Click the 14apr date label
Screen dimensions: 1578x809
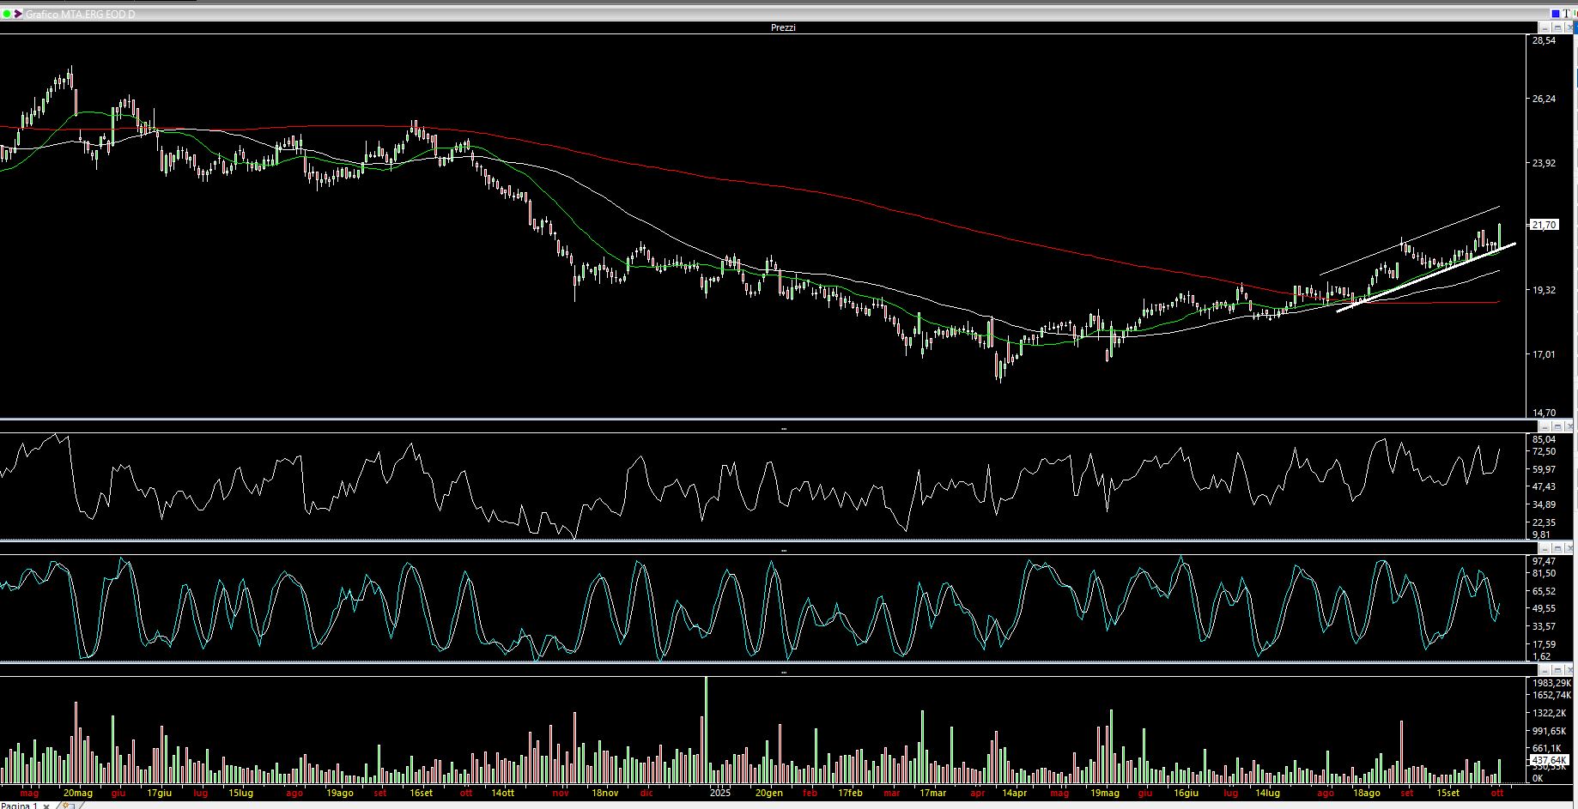[1014, 793]
